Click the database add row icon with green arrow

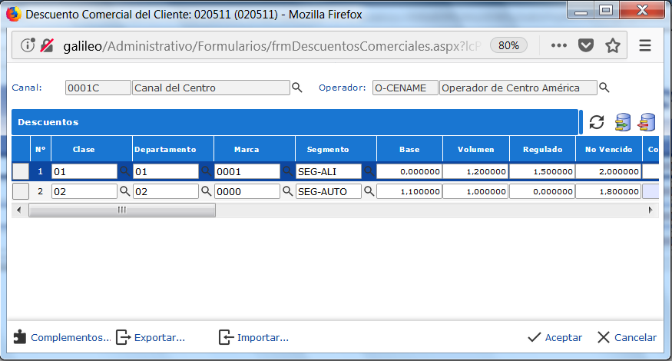(623, 122)
